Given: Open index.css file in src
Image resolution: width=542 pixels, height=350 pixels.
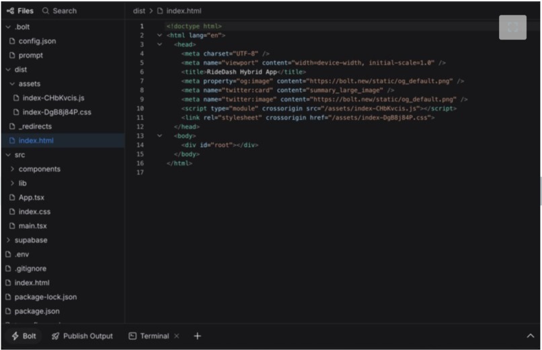Looking at the screenshot, I should [34, 212].
